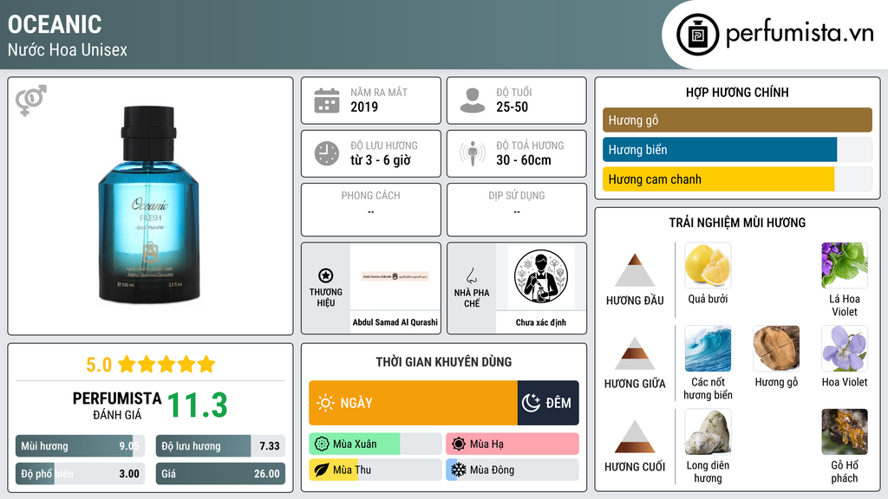The width and height of the screenshot is (888, 499).
Task: Click the Hương đầu pyramid icon
Action: [x=635, y=270]
